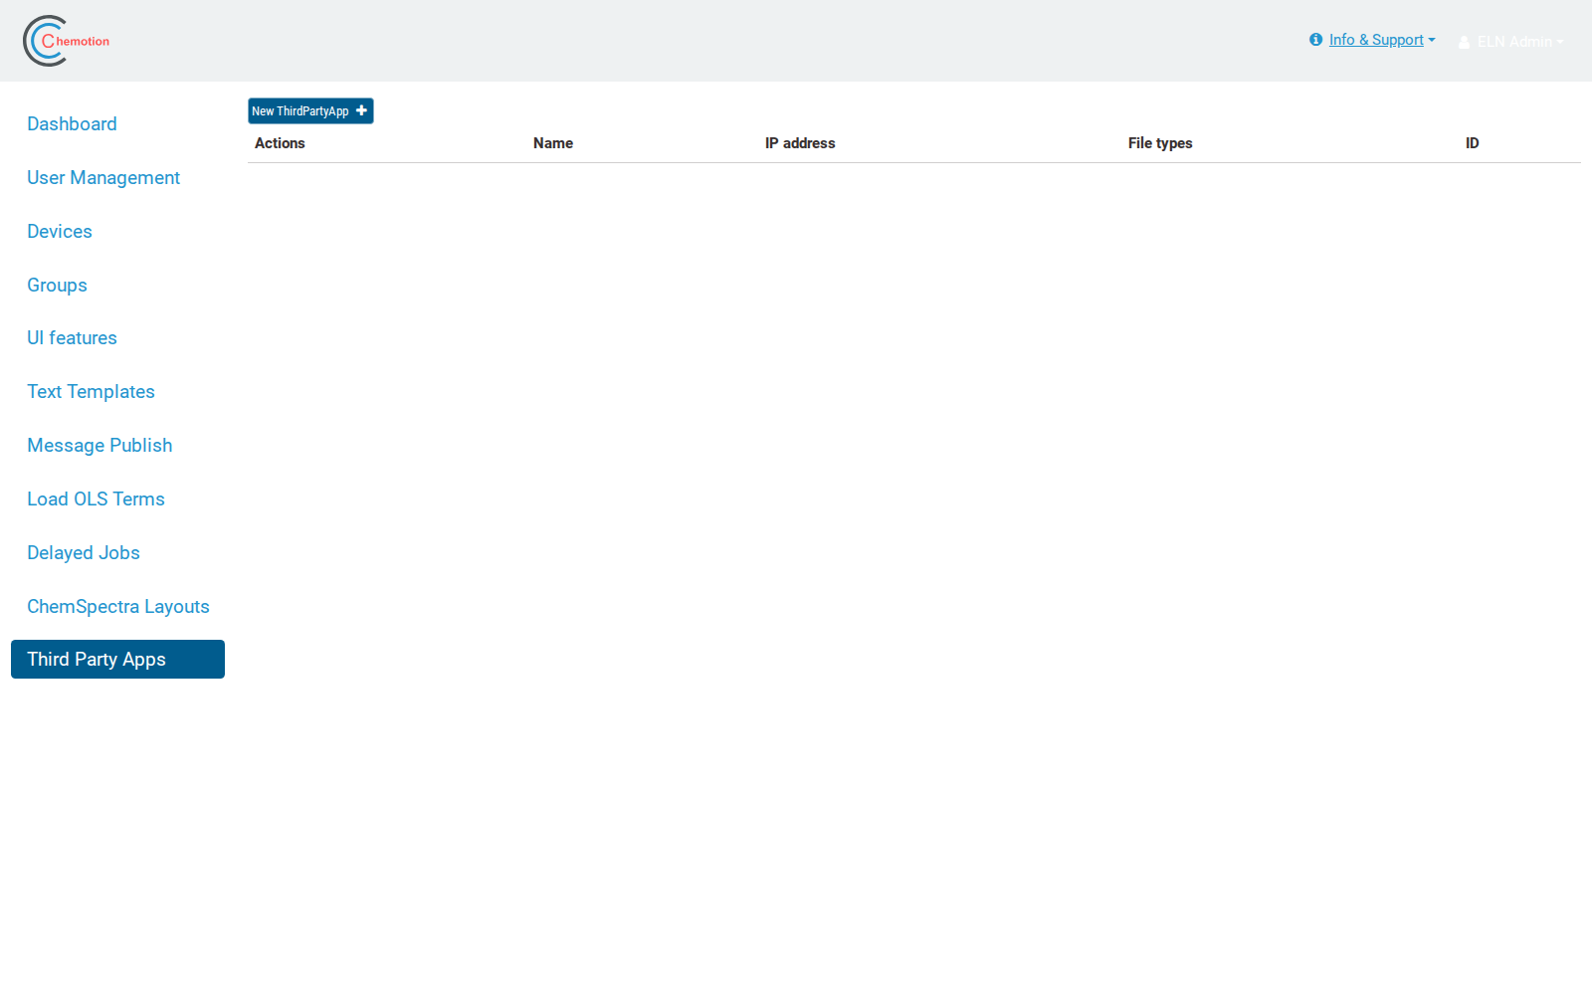Click the IP address column header
Viewport: 1592px width, 995px height.
pos(800,143)
